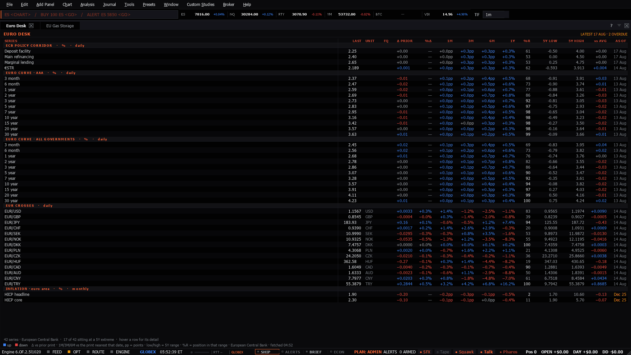
Task: Click the RTY quote 3070.90 in ticker strip
Action: pos(300,14)
